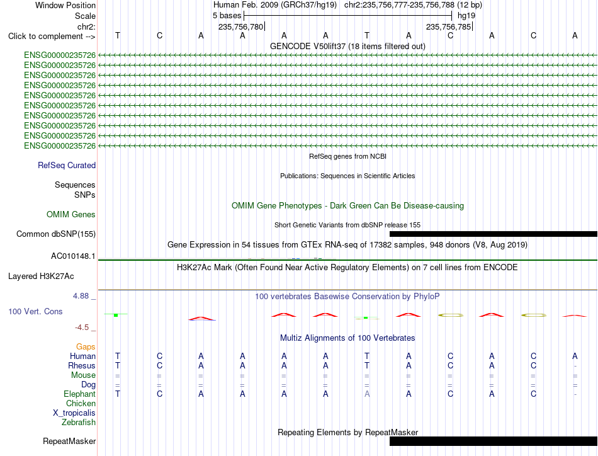Viewport: 598px width, 456px height.
Task: Click the Sequences track label
Action: pyautogui.click(x=75, y=185)
